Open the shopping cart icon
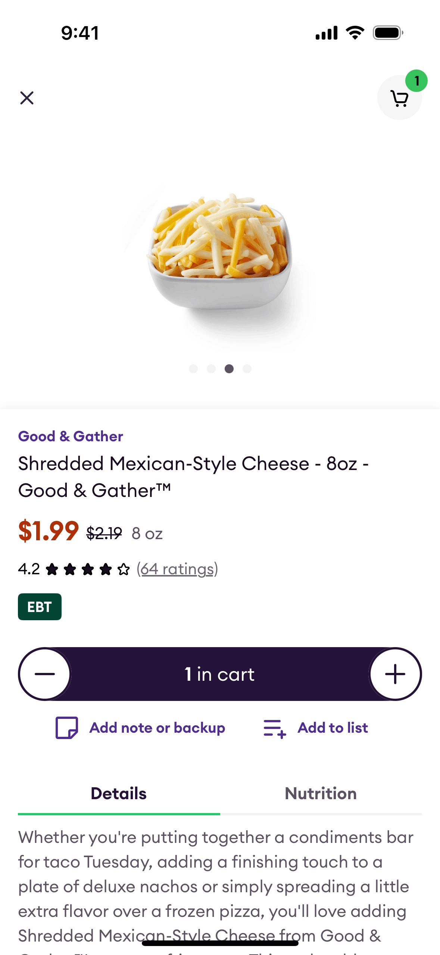Screen dimensions: 440x955 [x=399, y=99]
